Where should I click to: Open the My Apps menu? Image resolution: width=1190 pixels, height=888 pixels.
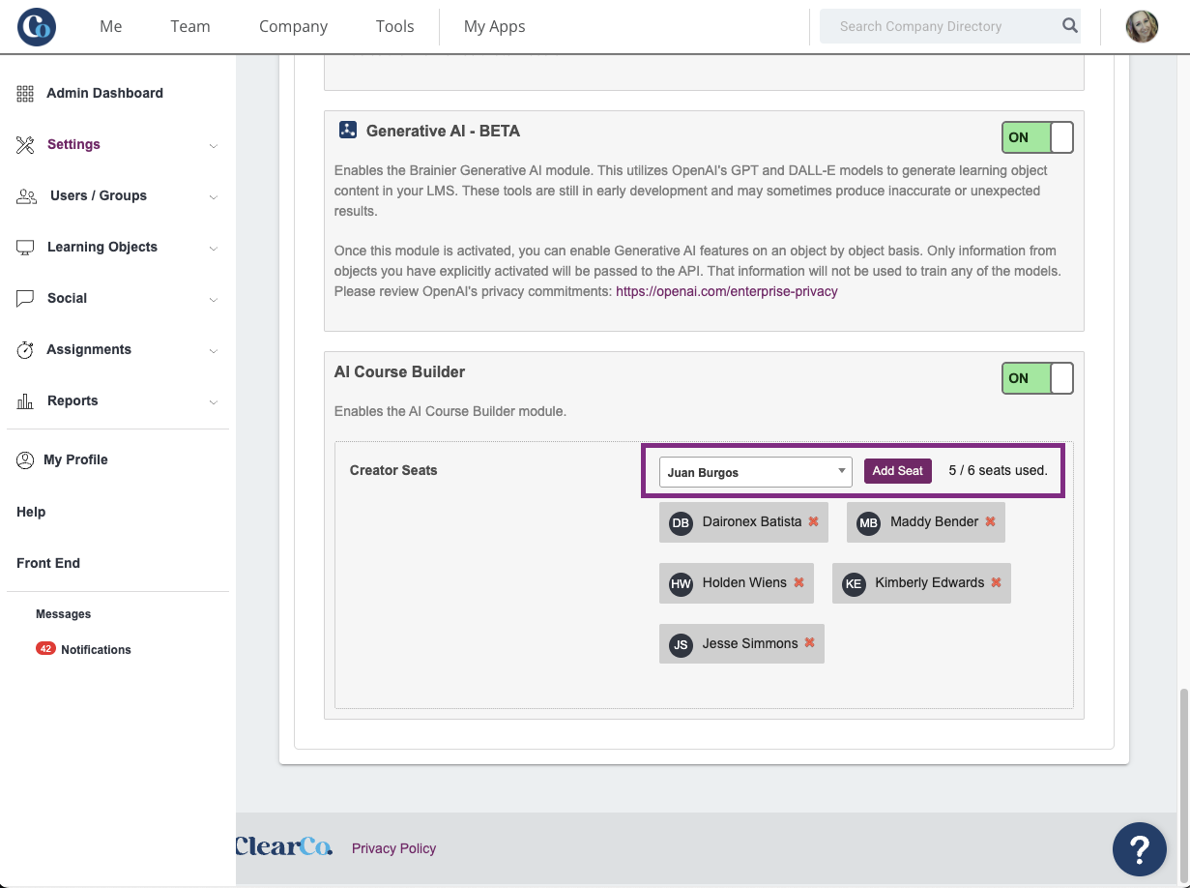pyautogui.click(x=495, y=26)
